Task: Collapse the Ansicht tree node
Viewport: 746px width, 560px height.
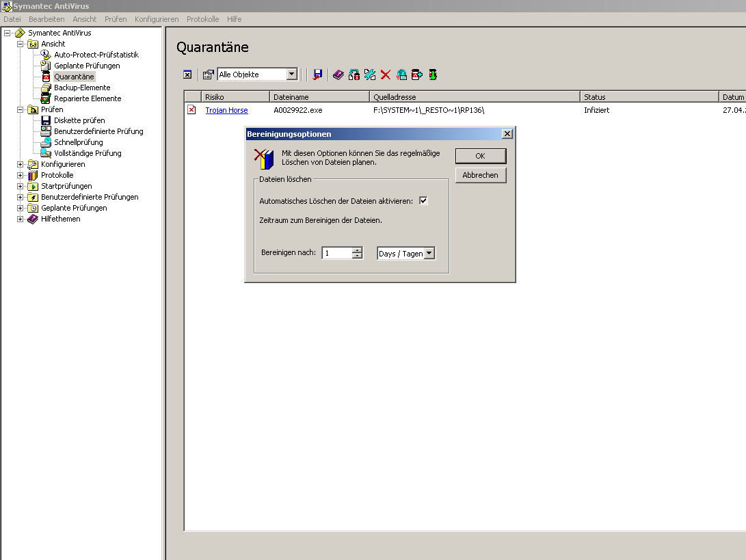Action: (x=20, y=44)
